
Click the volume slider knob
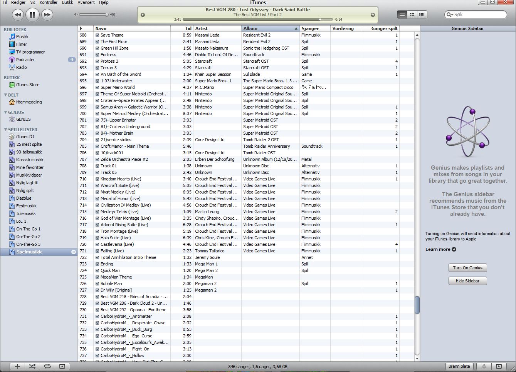tap(107, 15)
